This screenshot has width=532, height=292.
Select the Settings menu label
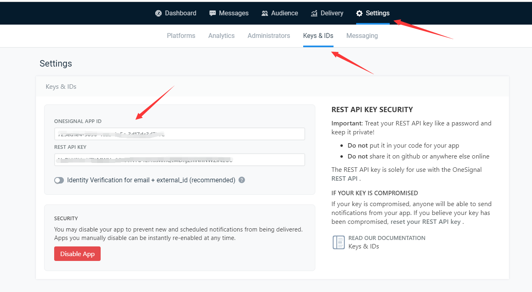tap(378, 13)
